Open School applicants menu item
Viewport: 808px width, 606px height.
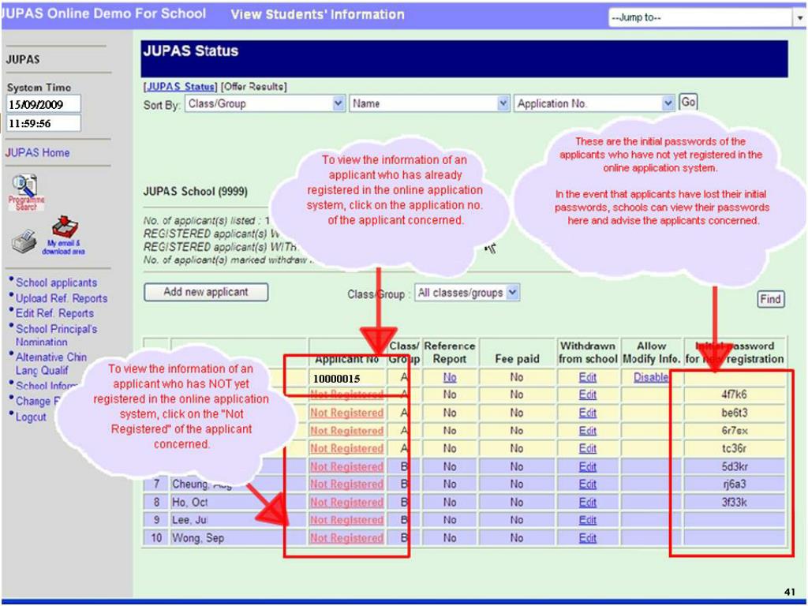click(56, 282)
